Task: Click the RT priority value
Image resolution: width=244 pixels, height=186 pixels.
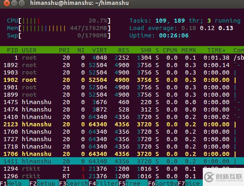Action: [x=66, y=176]
